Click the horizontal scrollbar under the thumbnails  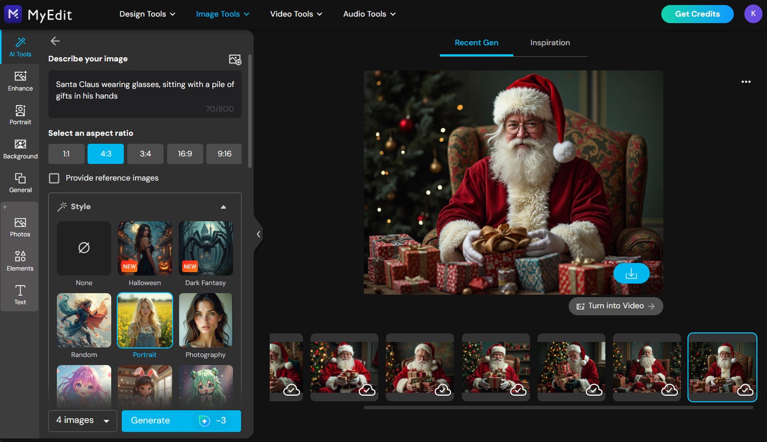click(x=559, y=408)
